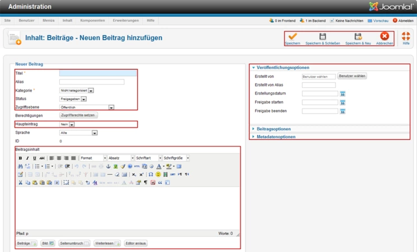This screenshot has width=417, height=252.
Task: Click the Speichern & Schließen icon
Action: (322, 36)
